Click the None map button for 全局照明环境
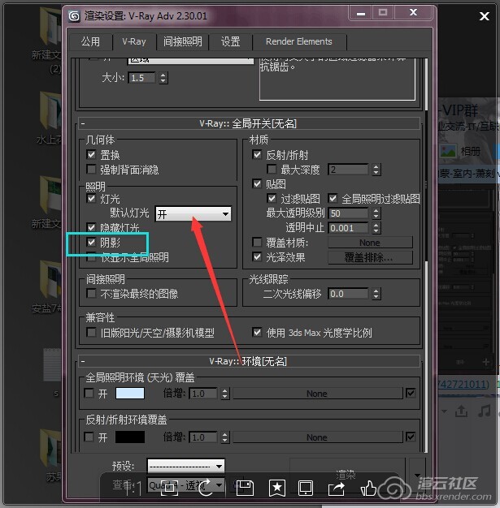Viewport: 500px width, 508px height. pyautogui.click(x=317, y=394)
